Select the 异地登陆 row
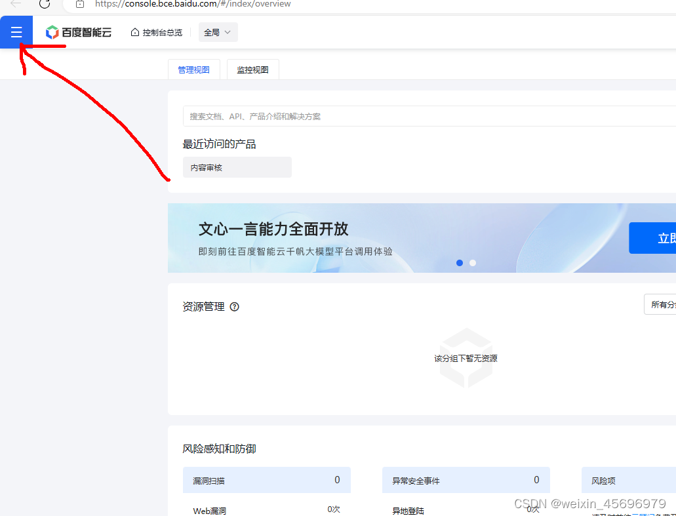The image size is (676, 516). (x=466, y=509)
